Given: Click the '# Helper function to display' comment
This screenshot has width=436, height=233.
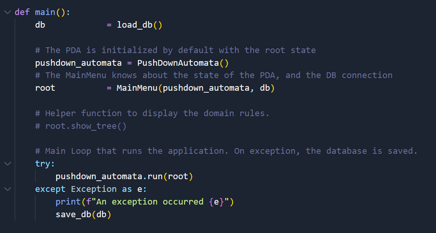Looking at the screenshot, I should pos(153,113).
